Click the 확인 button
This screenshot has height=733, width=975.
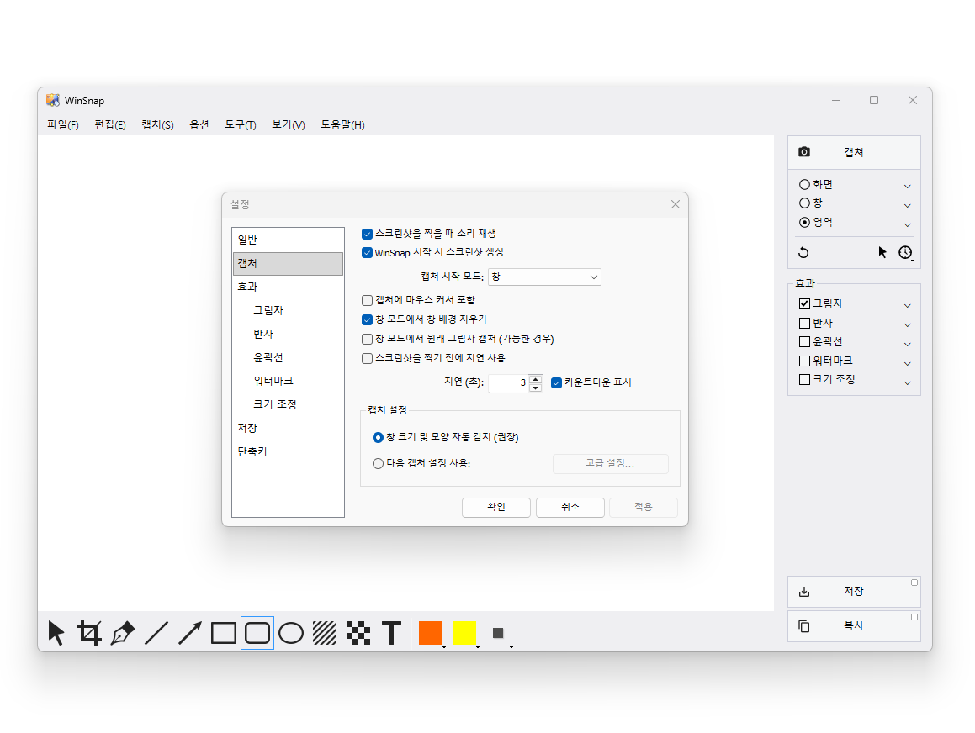coord(496,508)
